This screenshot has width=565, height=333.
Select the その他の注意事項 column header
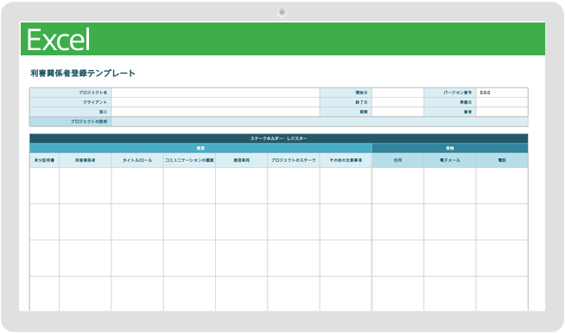click(346, 160)
